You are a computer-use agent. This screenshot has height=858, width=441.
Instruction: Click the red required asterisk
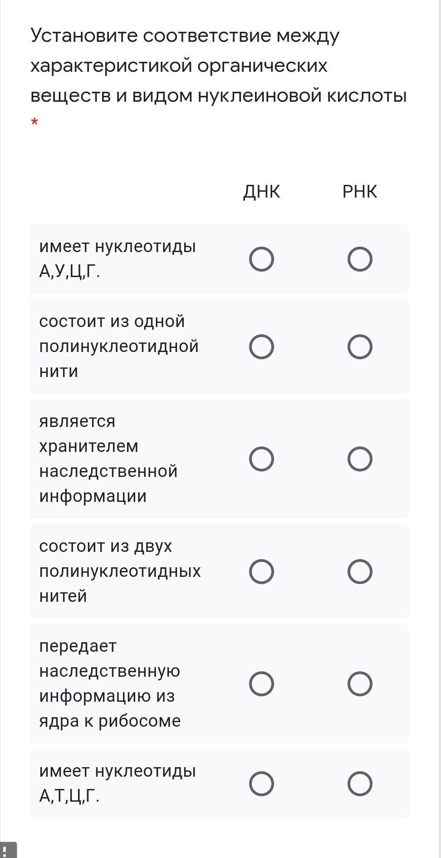tap(34, 122)
